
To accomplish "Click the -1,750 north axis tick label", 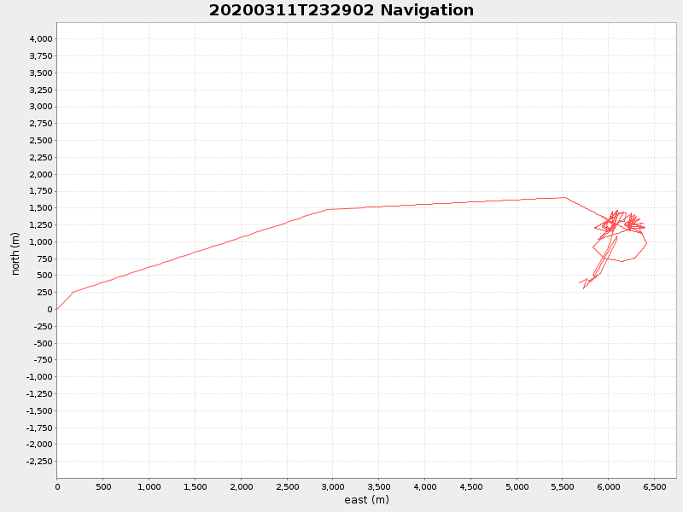I will (x=39, y=428).
